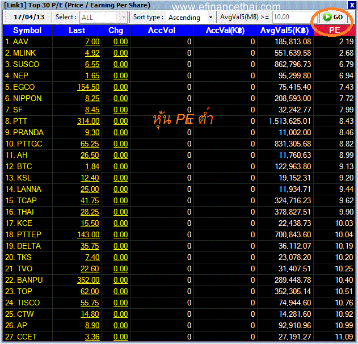This screenshot has width=358, height=344.
Task: Click the Last column header
Action: click(77, 31)
